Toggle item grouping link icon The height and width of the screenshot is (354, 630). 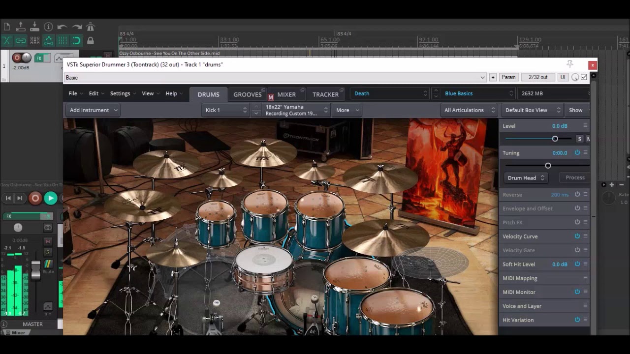click(21, 41)
